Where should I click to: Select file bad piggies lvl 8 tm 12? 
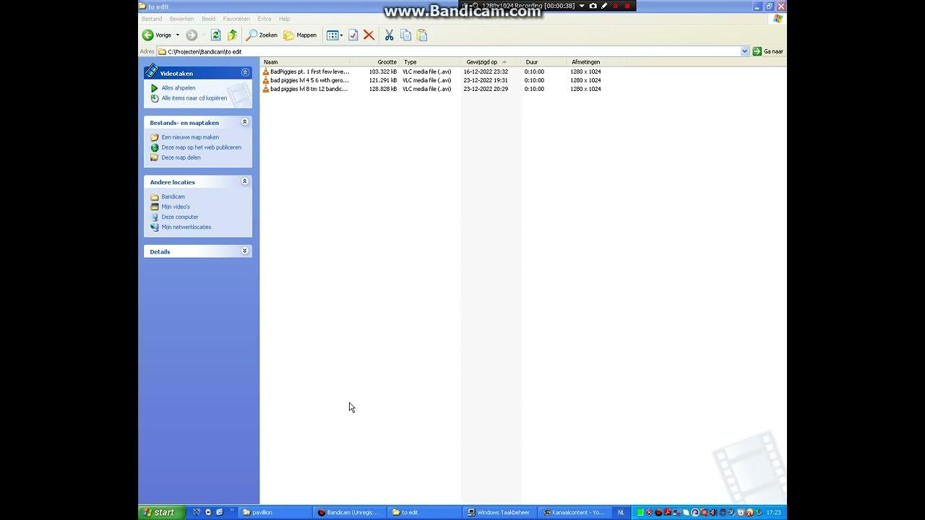pos(306,89)
